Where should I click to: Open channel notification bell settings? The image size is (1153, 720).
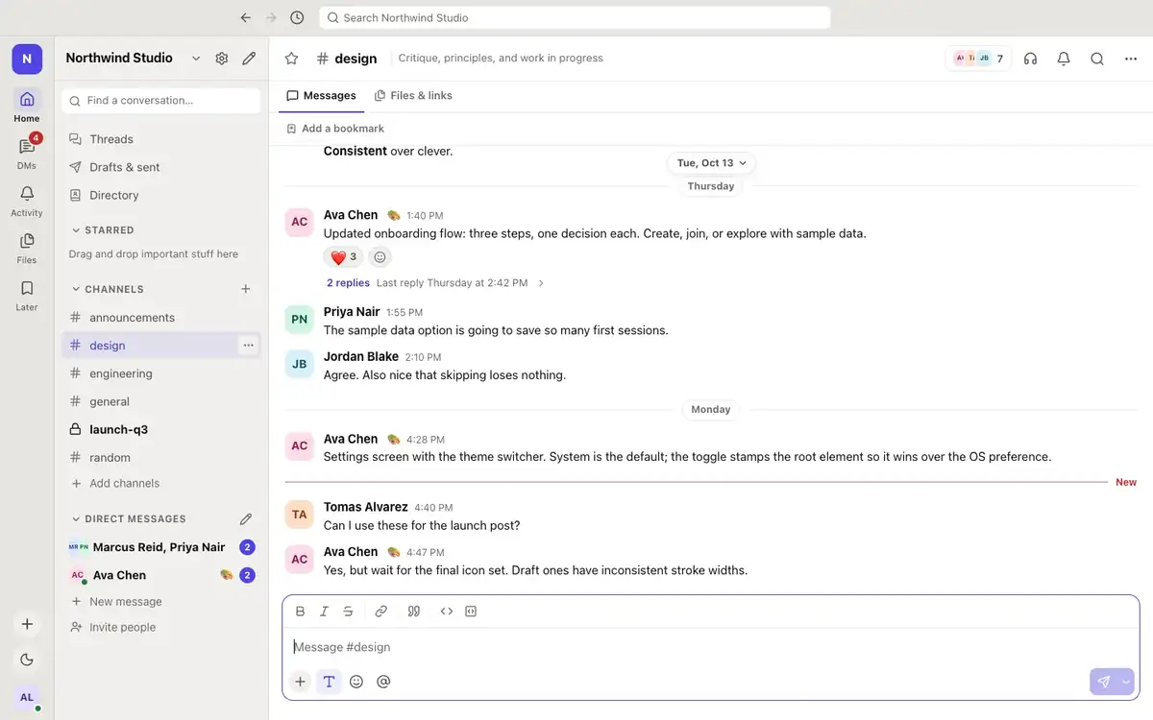coord(1064,59)
